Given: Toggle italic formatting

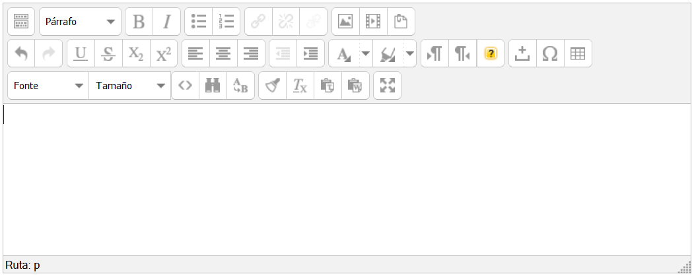Looking at the screenshot, I should click(x=166, y=22).
